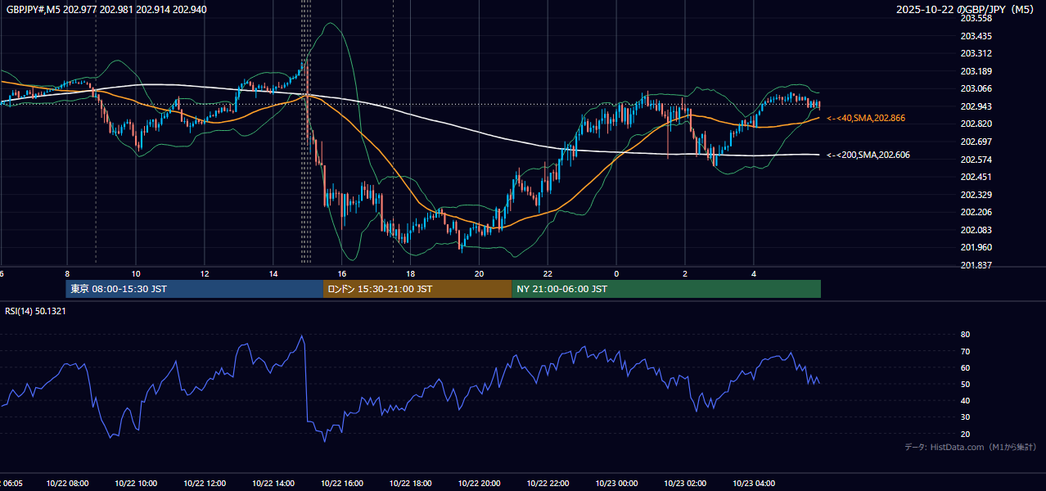
Task: Click the white '<-<200,SMA,202.606' label
Action: [868, 155]
